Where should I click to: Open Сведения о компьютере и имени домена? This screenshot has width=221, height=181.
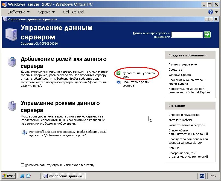coord(187,82)
